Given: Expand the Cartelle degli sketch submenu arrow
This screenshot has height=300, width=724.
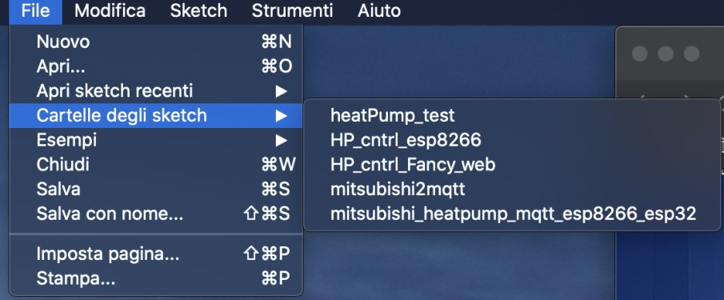Looking at the screenshot, I should click(282, 115).
